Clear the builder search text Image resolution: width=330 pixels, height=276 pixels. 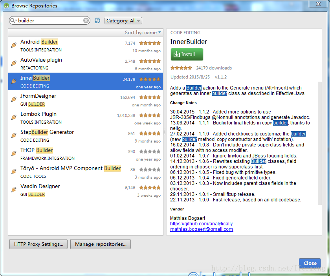[x=86, y=20]
